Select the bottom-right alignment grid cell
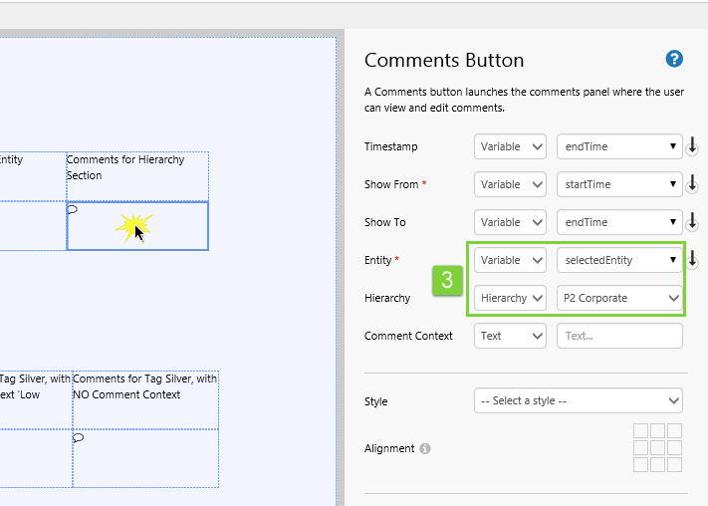The width and height of the screenshot is (708, 506). [x=674, y=465]
